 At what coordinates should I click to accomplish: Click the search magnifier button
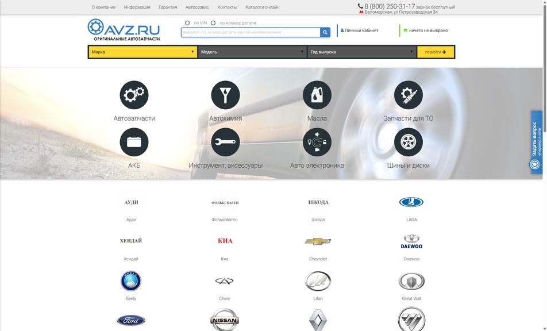(325, 32)
